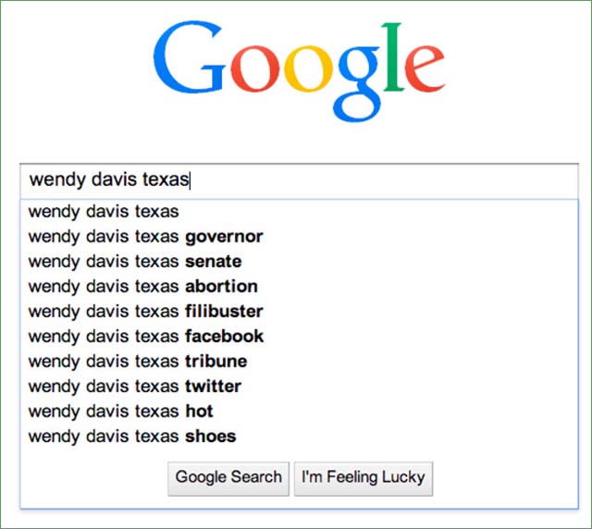Image resolution: width=592 pixels, height=529 pixels.
Task: Select the plain 'wendy davis texas' suggestion
Action: 104,212
